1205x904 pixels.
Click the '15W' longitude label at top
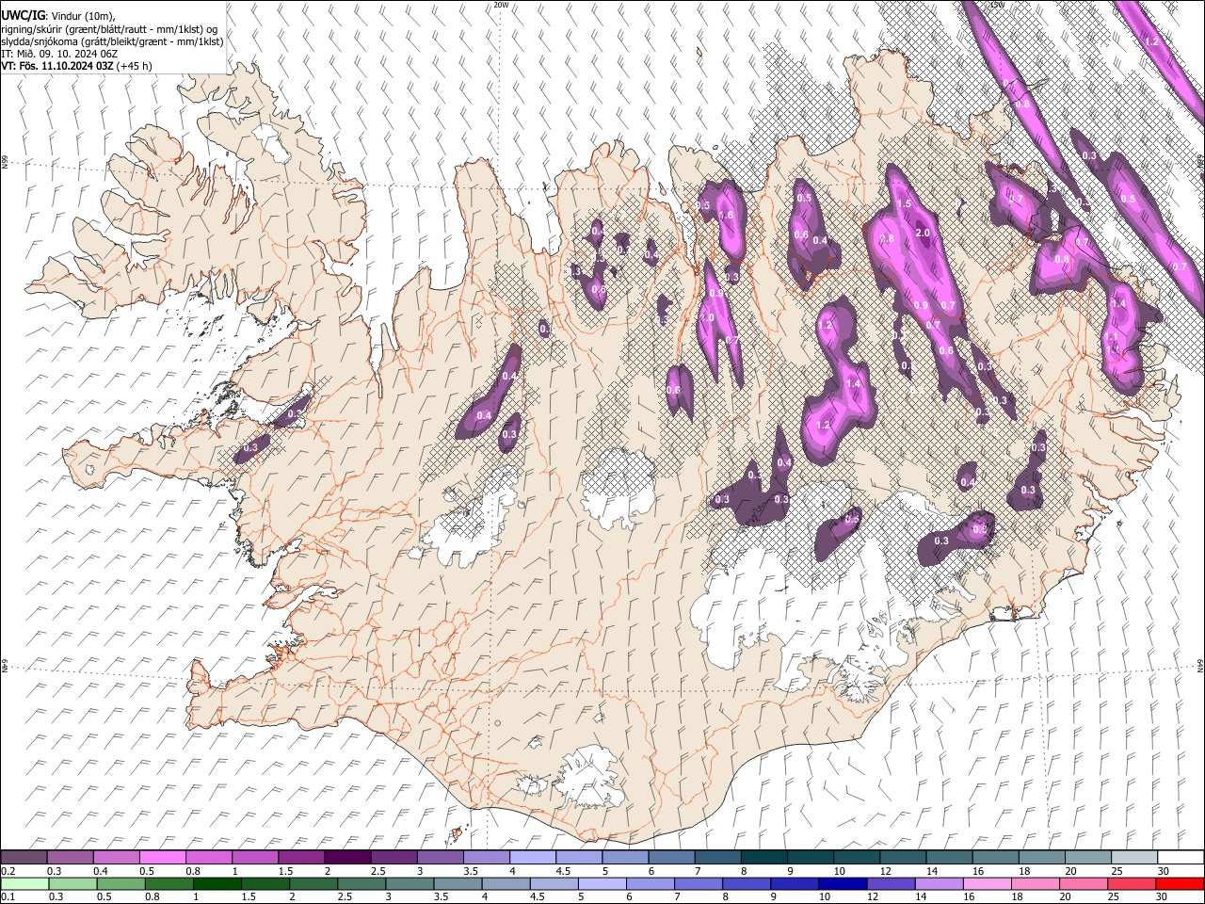[x=997, y=5]
